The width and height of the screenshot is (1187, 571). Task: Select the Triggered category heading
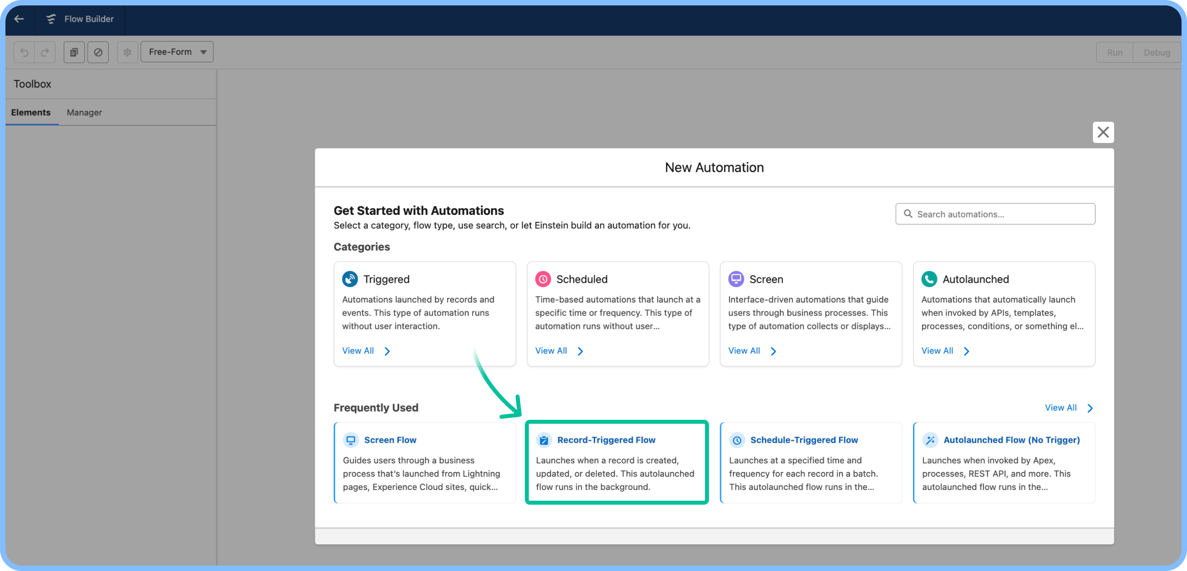pyautogui.click(x=387, y=280)
